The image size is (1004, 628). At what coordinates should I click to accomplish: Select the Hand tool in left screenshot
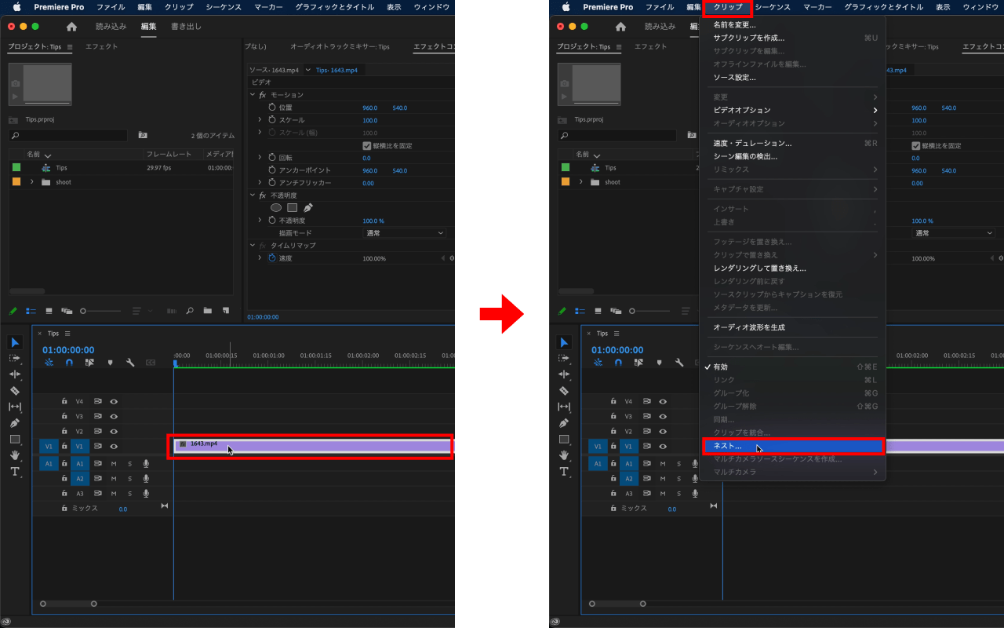15,455
